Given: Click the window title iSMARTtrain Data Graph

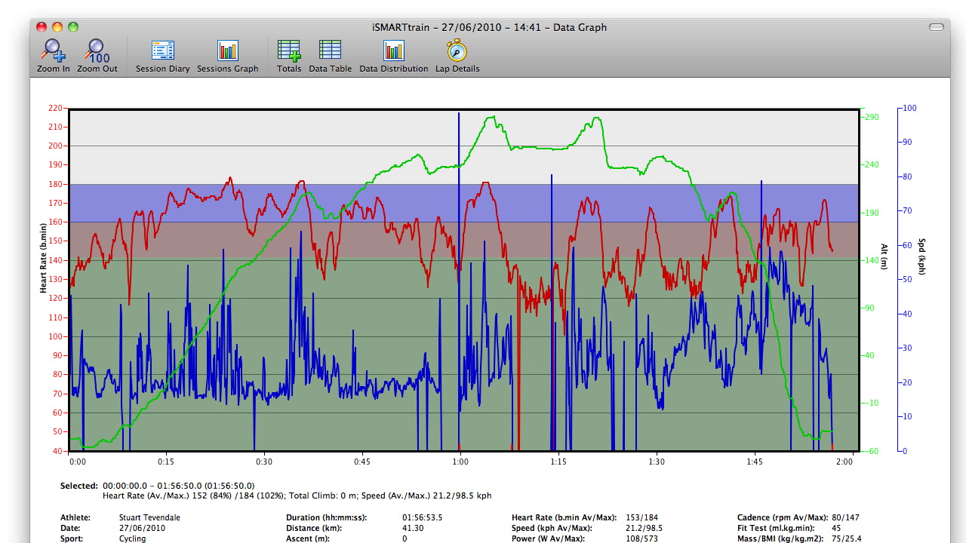Looking at the screenshot, I should click(x=489, y=27).
